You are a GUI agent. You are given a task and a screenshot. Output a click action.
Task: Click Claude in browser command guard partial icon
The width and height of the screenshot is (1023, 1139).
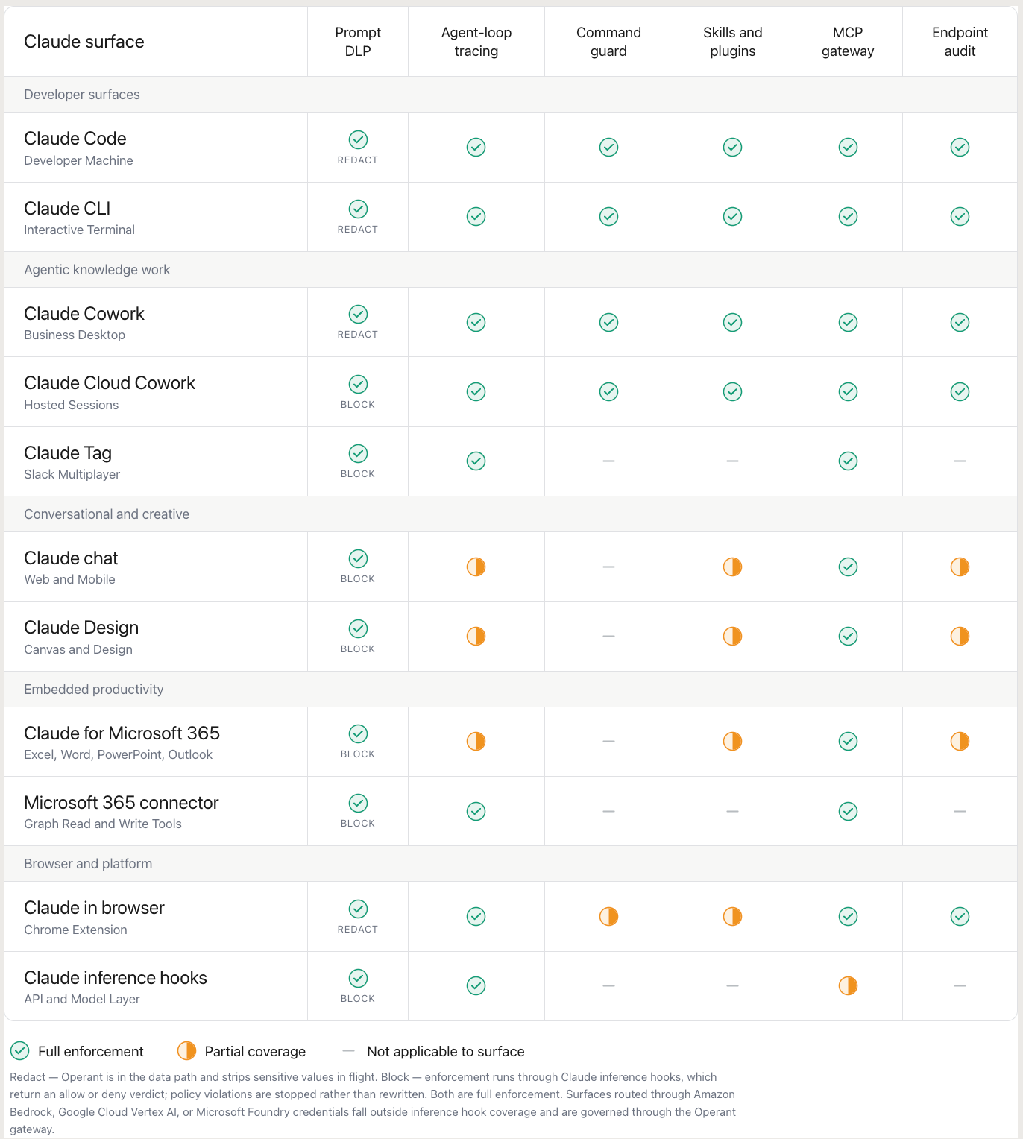[608, 916]
